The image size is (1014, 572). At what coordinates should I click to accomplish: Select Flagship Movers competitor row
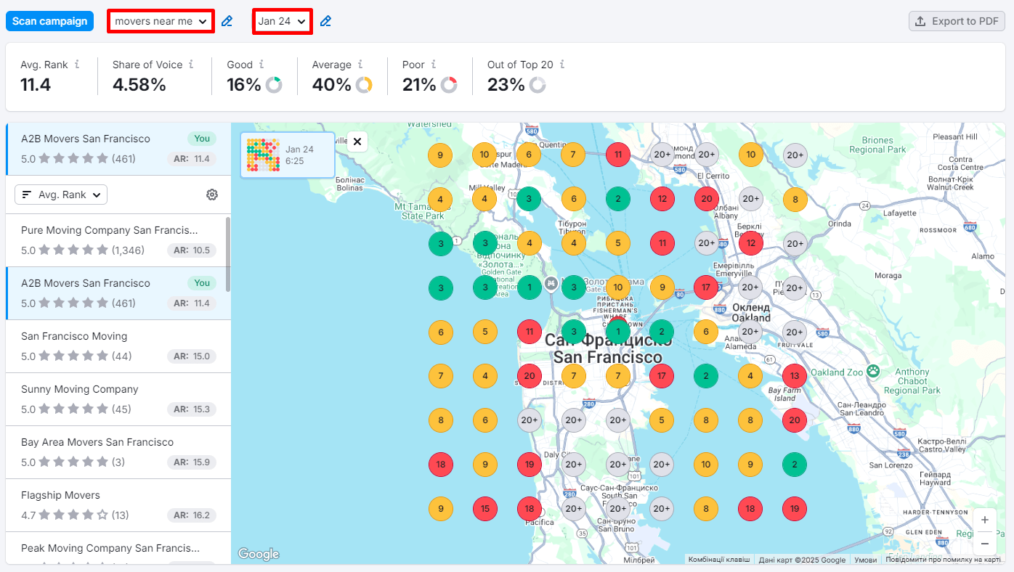(x=118, y=505)
